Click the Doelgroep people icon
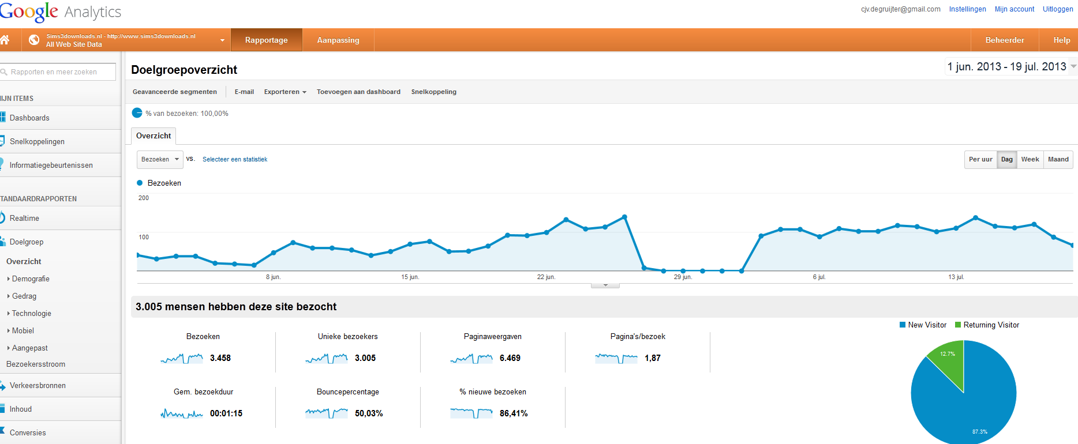 [3, 242]
